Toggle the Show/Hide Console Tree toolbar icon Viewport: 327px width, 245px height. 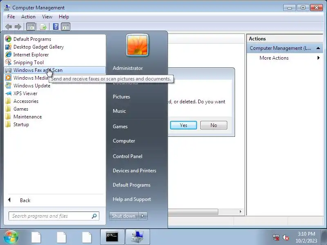pyautogui.click(x=31, y=27)
